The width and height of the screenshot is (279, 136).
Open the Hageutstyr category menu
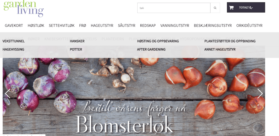pyautogui.click(x=102, y=26)
